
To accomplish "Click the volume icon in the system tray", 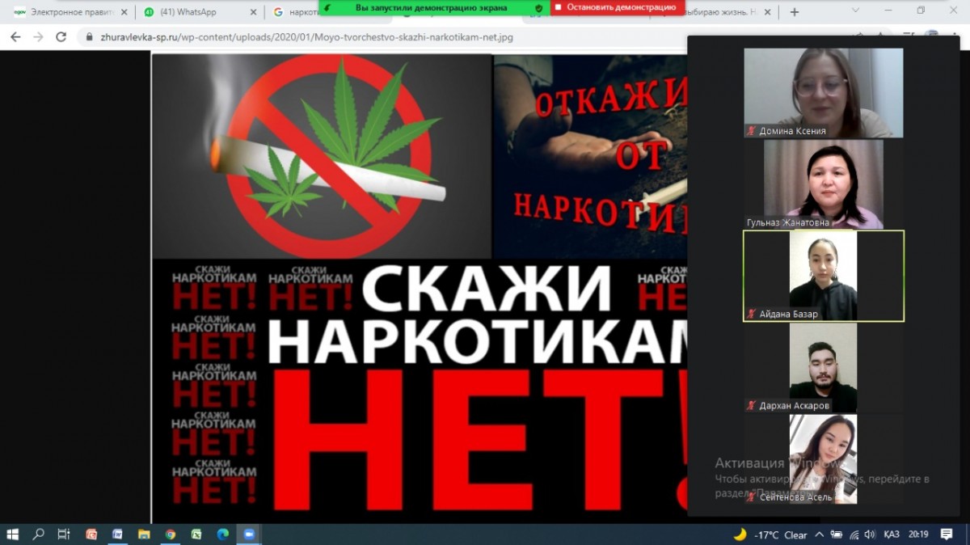I will click(870, 534).
